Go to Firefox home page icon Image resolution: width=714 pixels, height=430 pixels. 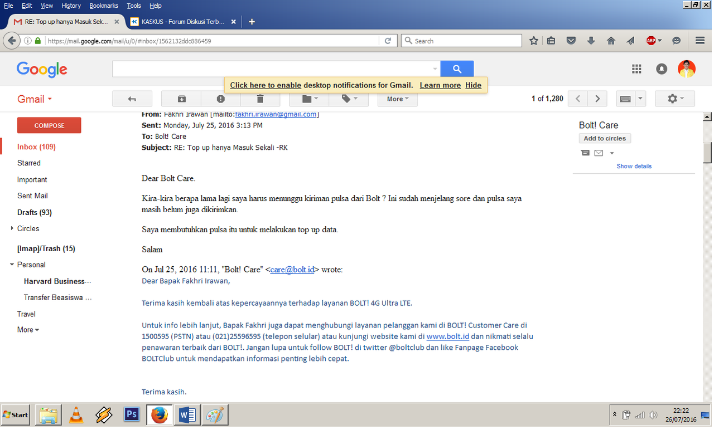point(611,41)
